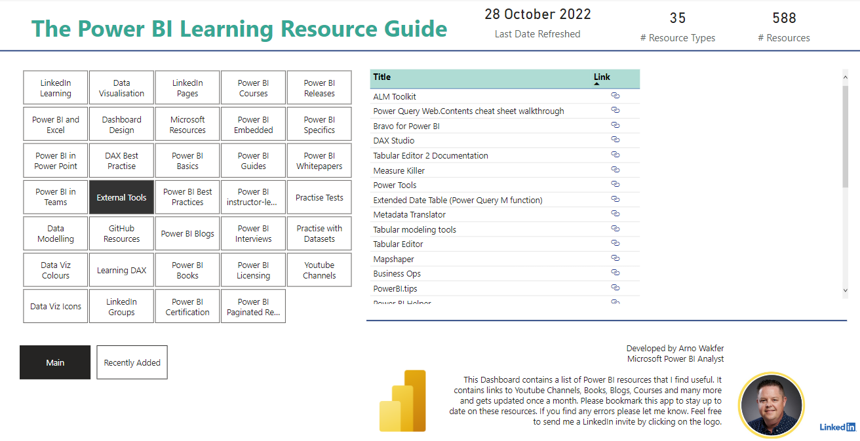Open the PowerBI.tips link icon
This screenshot has height=441, width=860.
point(615,288)
